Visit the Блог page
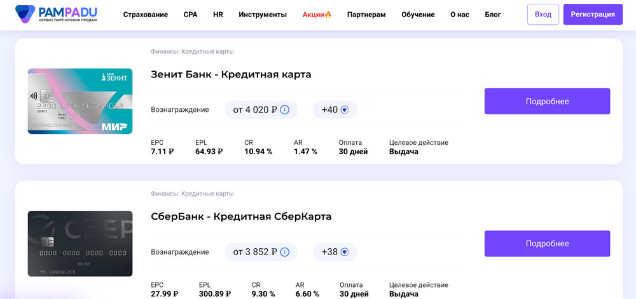This screenshot has width=636, height=299. (493, 15)
